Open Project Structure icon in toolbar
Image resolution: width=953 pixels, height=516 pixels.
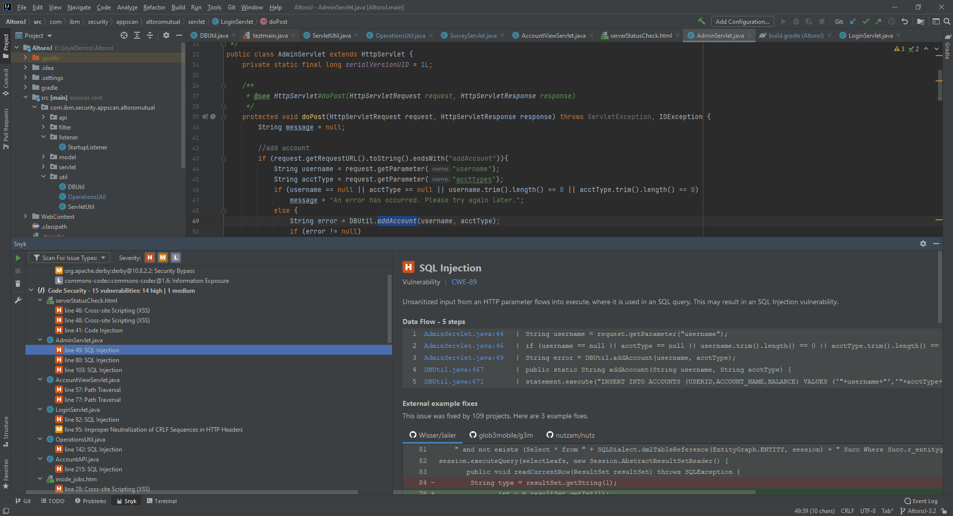pos(921,21)
